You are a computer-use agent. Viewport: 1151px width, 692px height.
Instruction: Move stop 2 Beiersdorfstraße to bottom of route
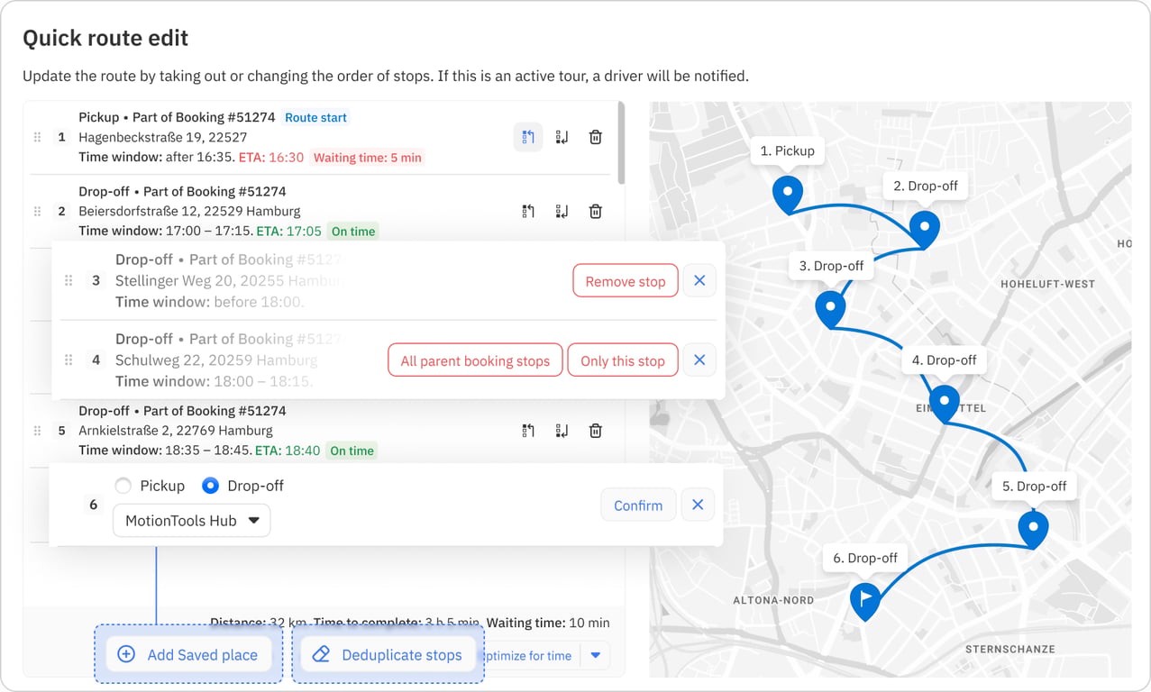(x=562, y=212)
